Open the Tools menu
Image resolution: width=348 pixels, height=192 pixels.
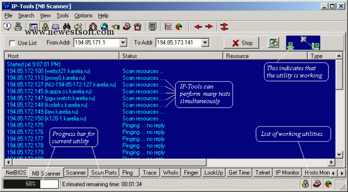(62, 15)
